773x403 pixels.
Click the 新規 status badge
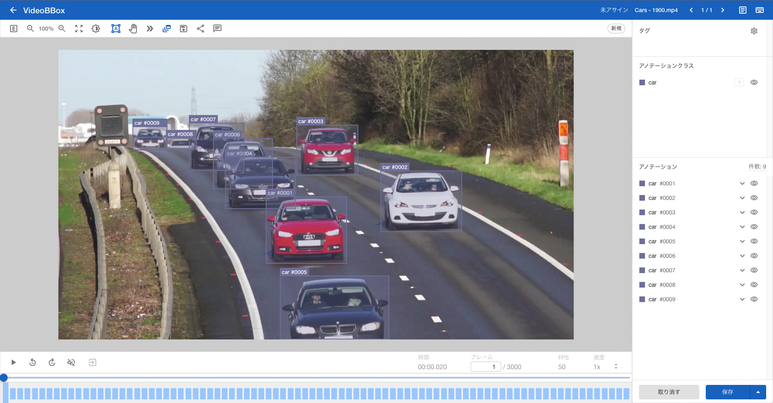[x=616, y=29]
